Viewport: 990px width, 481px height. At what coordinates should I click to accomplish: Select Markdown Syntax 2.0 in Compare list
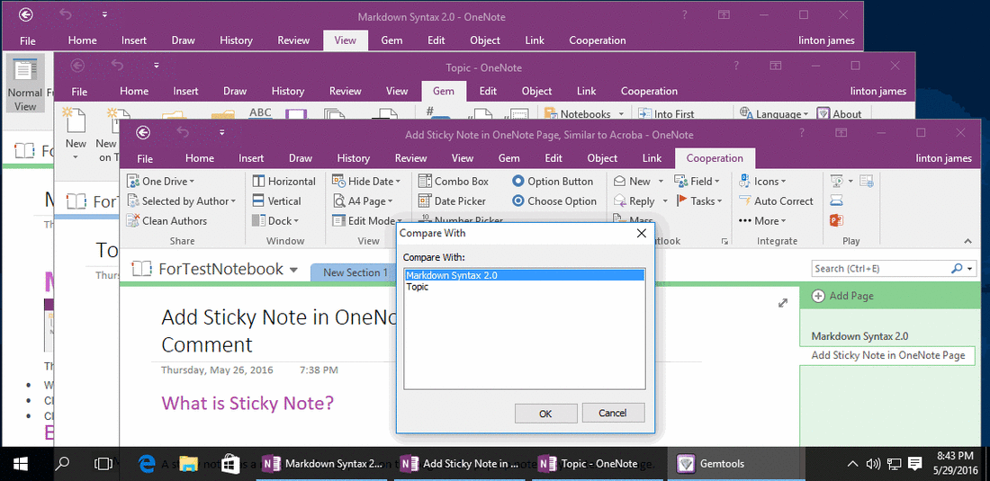pos(524,275)
